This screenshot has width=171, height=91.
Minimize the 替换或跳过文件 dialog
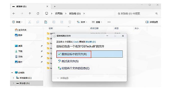click(107, 36)
